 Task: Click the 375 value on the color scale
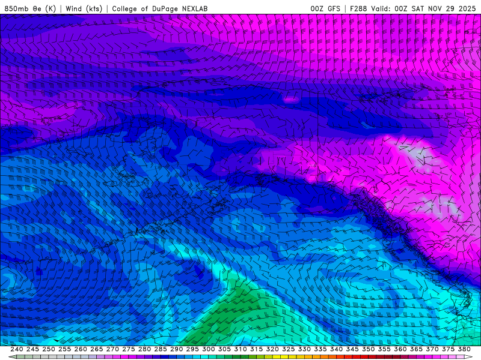[x=448, y=349]
